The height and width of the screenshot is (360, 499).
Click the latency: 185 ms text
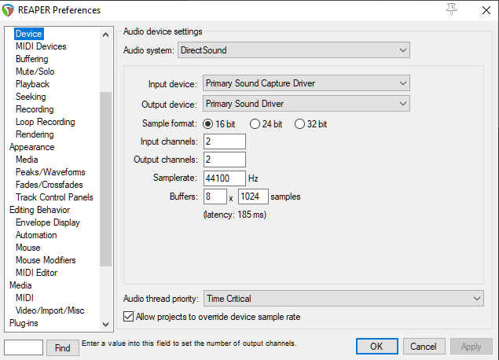click(235, 215)
